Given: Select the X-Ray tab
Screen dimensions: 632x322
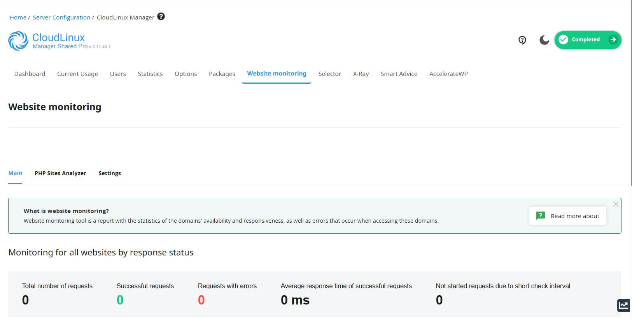Looking at the screenshot, I should pos(361,74).
